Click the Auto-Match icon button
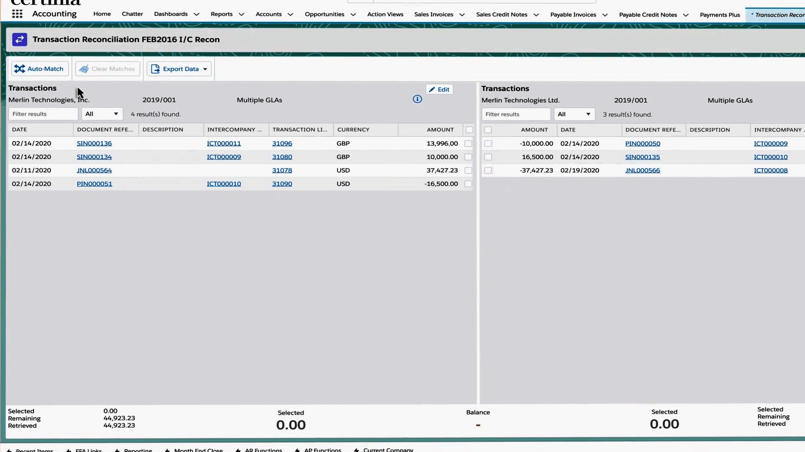The width and height of the screenshot is (805, 452). (20, 69)
